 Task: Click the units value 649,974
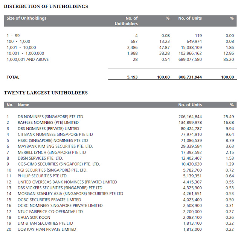coord(194,41)
